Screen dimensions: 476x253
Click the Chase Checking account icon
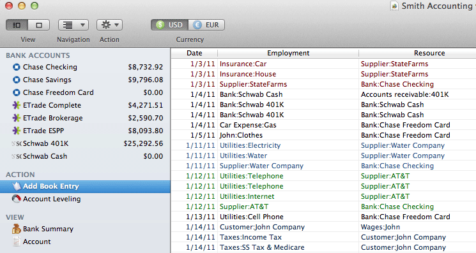(x=17, y=67)
